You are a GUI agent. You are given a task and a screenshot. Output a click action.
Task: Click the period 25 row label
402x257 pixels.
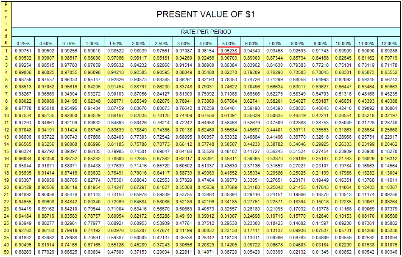6,223
